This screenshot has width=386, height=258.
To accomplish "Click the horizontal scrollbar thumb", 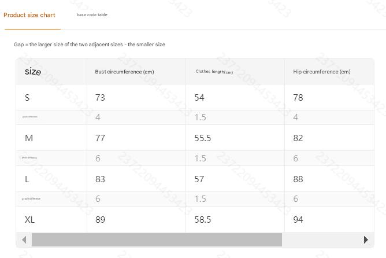I will pos(157,239).
